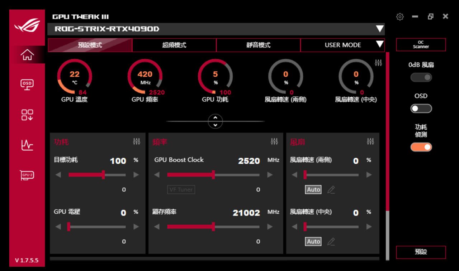This screenshot has width=459, height=271.
Task: Click the GPU Boost Clock slider handle
Action: pyautogui.click(x=213, y=175)
